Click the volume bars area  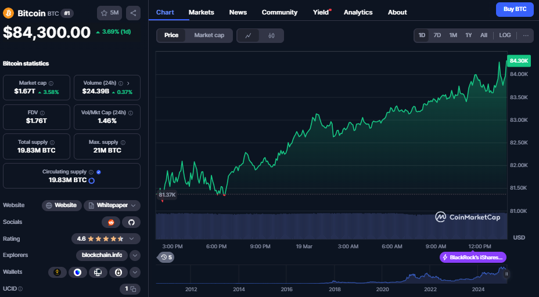[x=332, y=226]
